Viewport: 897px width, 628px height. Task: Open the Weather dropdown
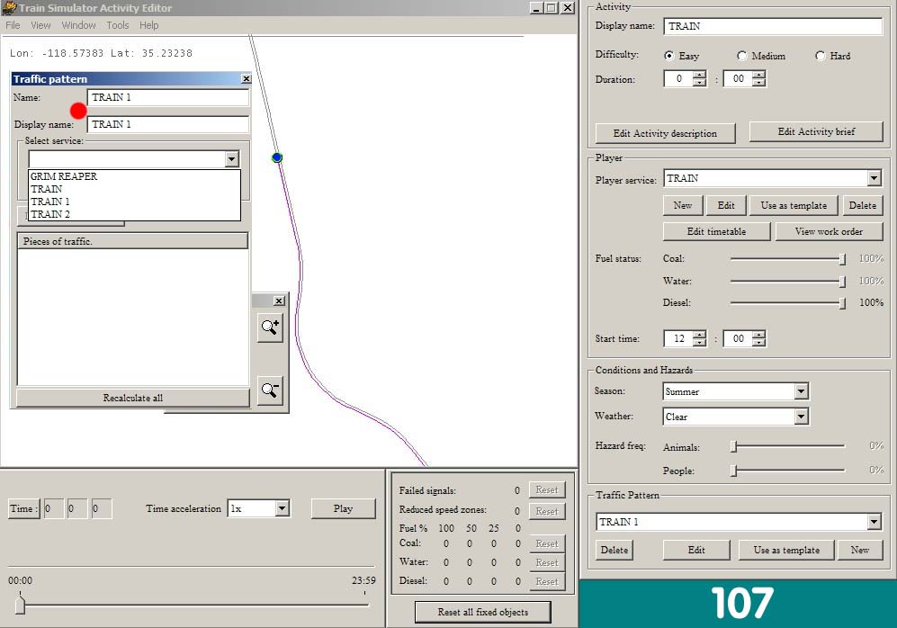coord(802,417)
